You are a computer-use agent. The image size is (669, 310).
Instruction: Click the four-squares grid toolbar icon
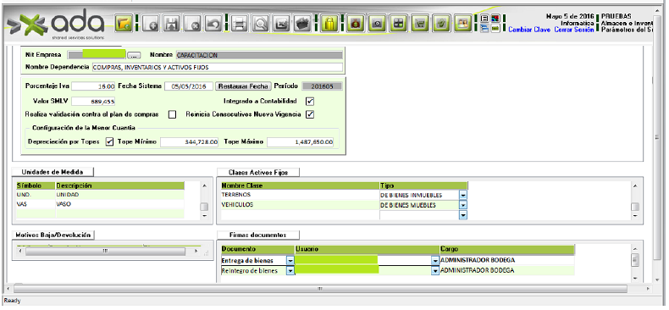click(398, 24)
